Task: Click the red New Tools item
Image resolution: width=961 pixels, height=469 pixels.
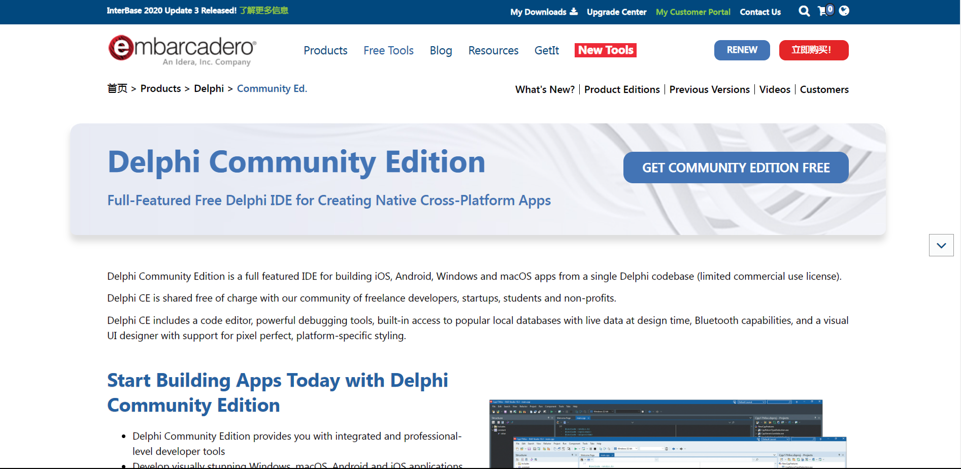Action: click(606, 50)
